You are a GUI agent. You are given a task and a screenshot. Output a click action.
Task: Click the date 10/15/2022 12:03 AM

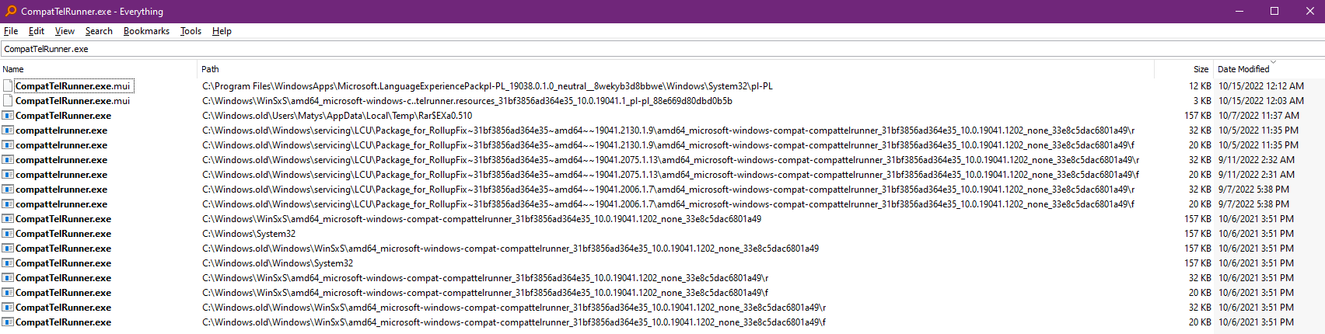point(1261,101)
